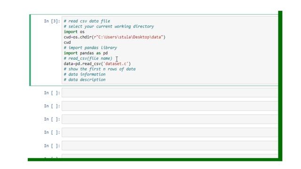Select the first empty code cell

tap(170, 93)
